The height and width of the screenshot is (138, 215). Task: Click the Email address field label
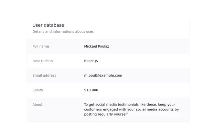pyautogui.click(x=44, y=76)
